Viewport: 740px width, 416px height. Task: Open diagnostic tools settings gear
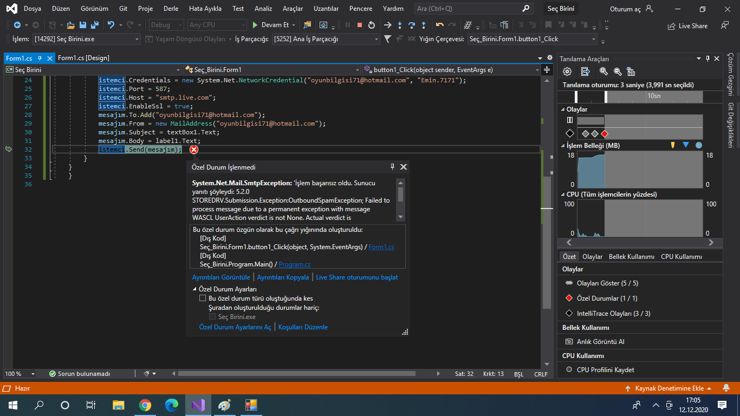[x=567, y=71]
